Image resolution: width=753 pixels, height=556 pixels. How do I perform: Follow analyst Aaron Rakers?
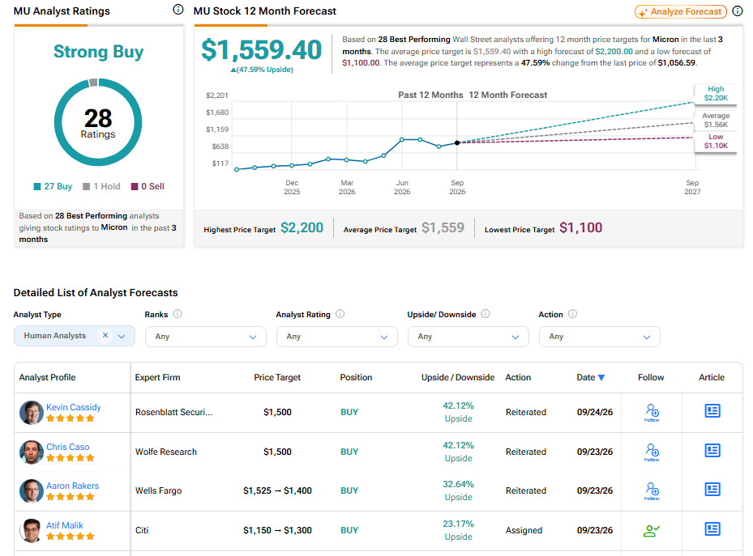[x=652, y=490]
